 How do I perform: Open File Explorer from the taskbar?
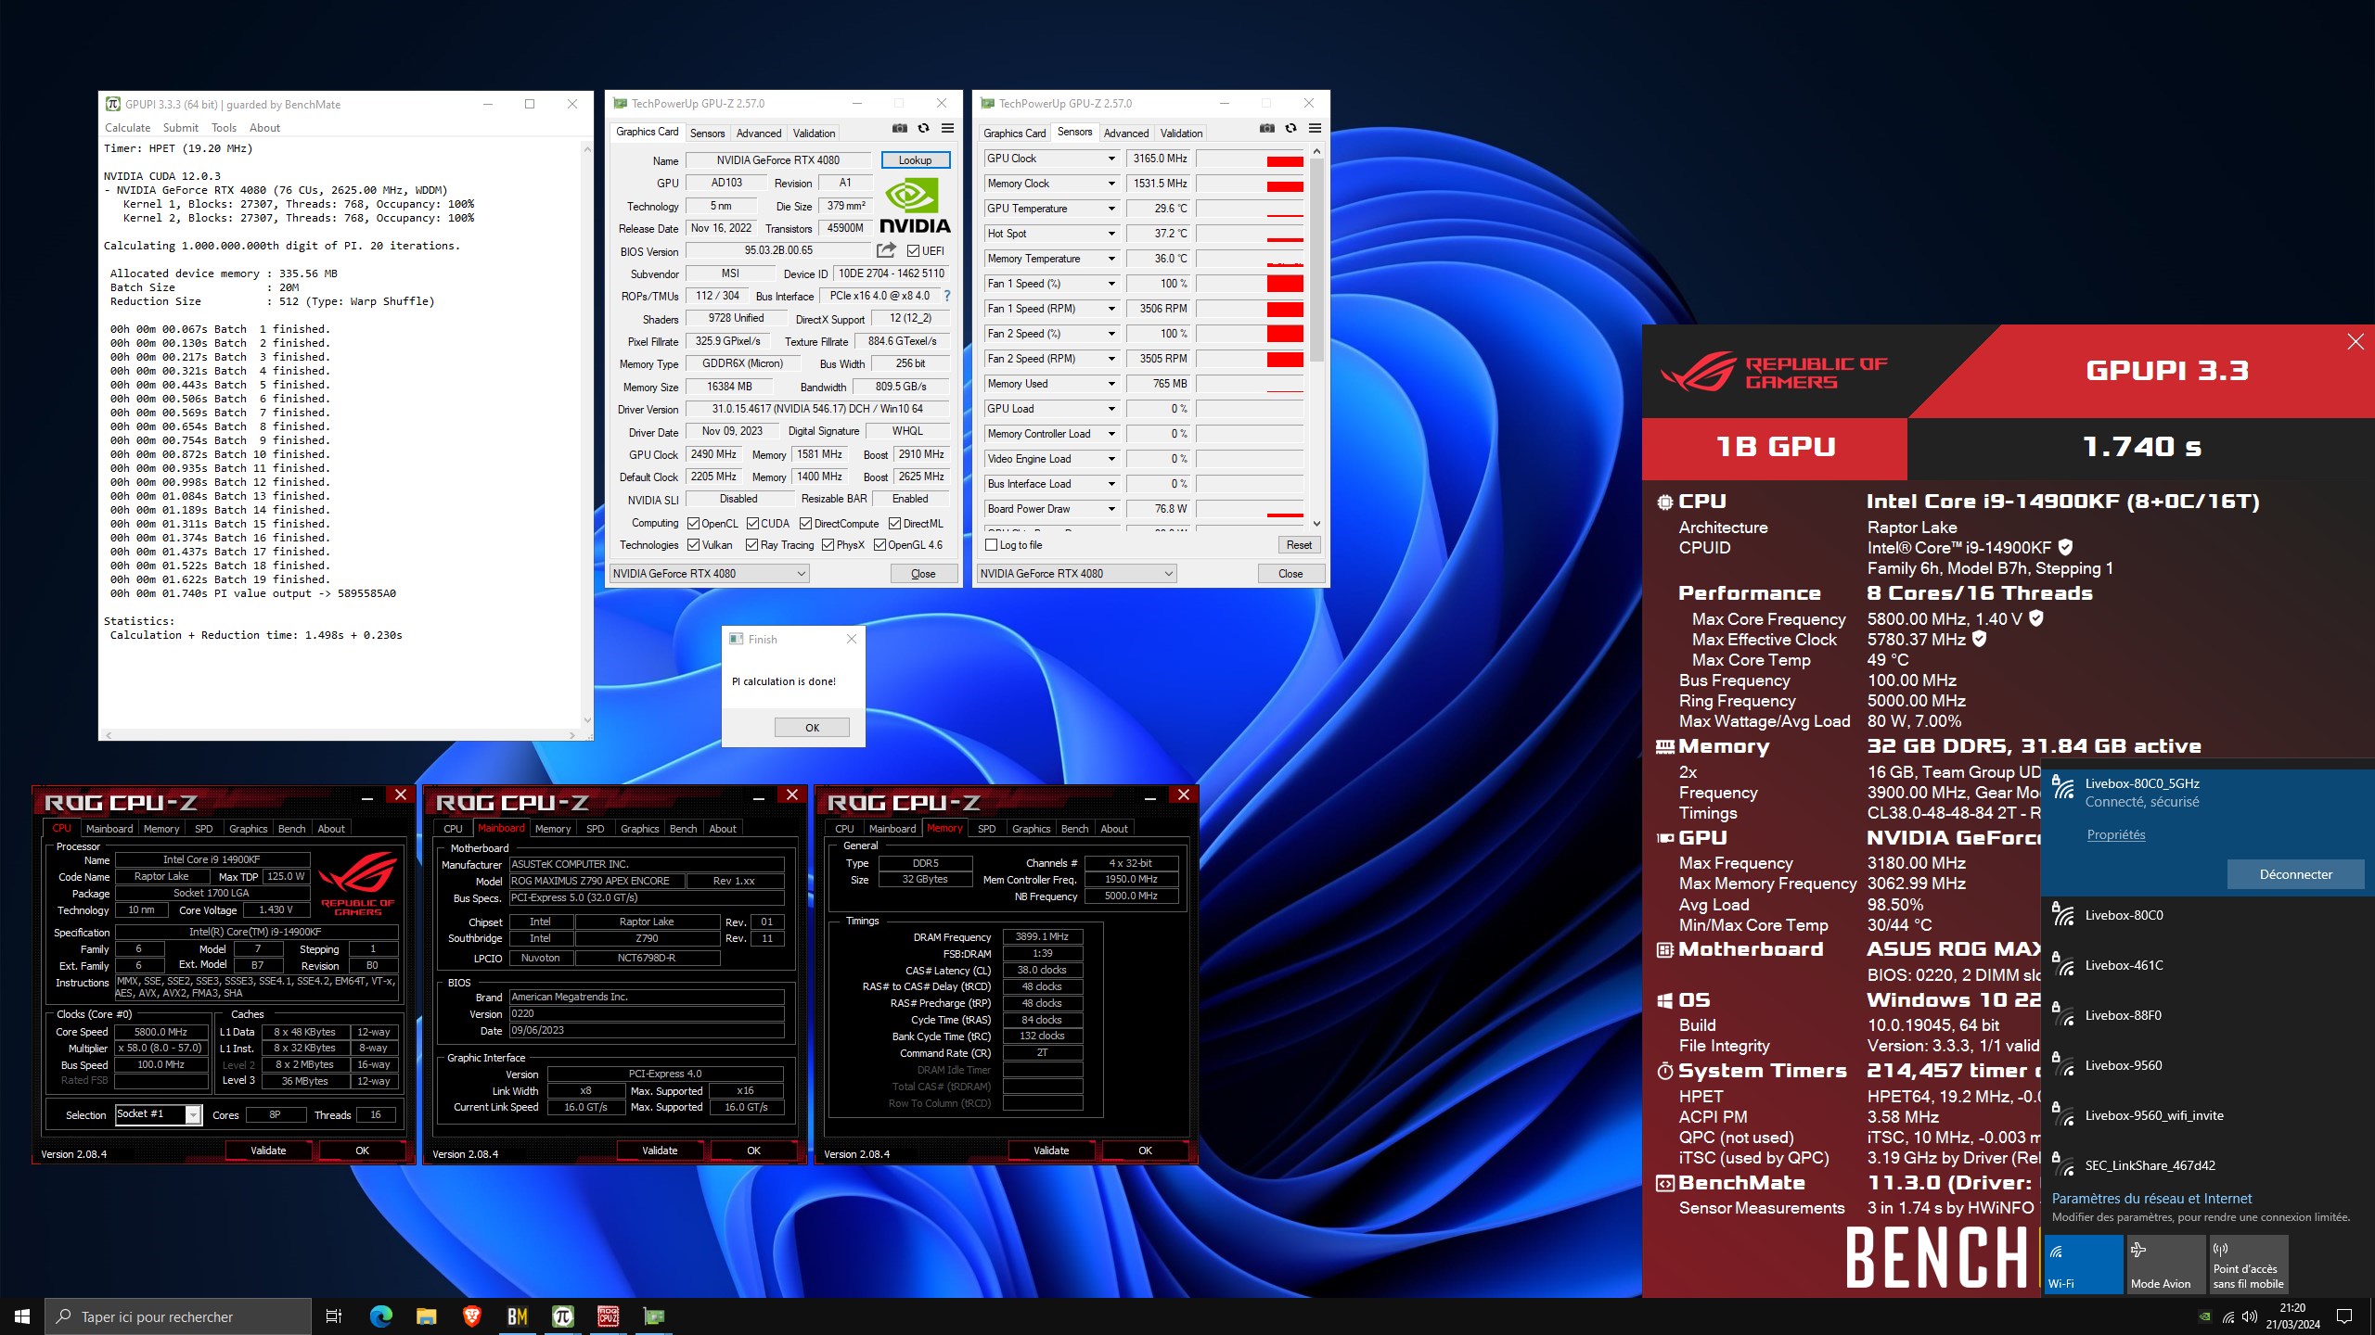pyautogui.click(x=426, y=1316)
